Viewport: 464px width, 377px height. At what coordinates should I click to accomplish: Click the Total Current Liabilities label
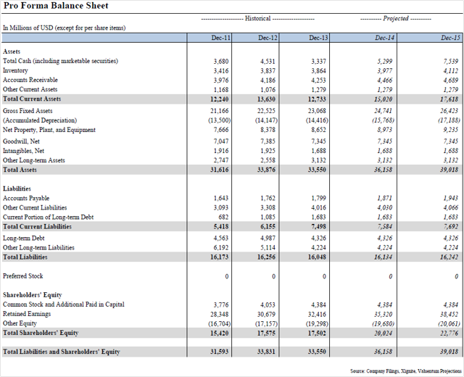pyautogui.click(x=37, y=227)
